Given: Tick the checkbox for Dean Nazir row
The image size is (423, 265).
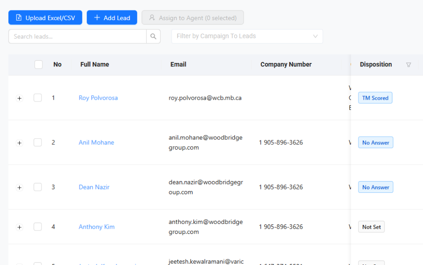Looking at the screenshot, I should [38, 187].
